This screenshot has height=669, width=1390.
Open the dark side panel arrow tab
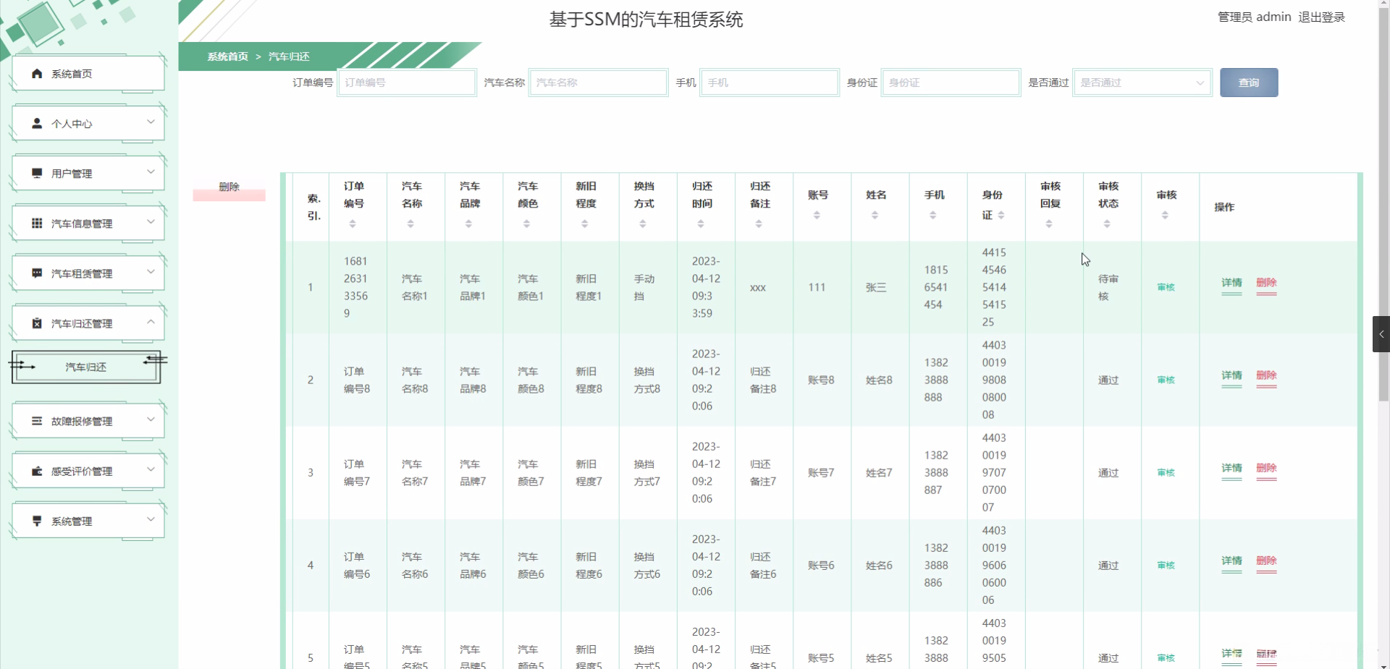pos(1381,334)
